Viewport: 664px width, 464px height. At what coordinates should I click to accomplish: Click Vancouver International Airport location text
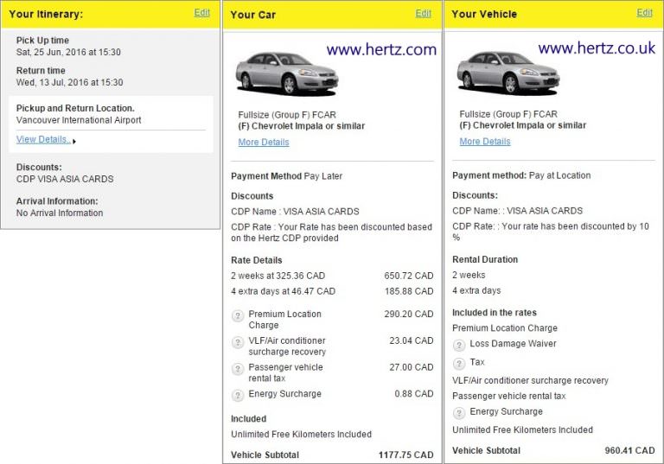coord(79,121)
